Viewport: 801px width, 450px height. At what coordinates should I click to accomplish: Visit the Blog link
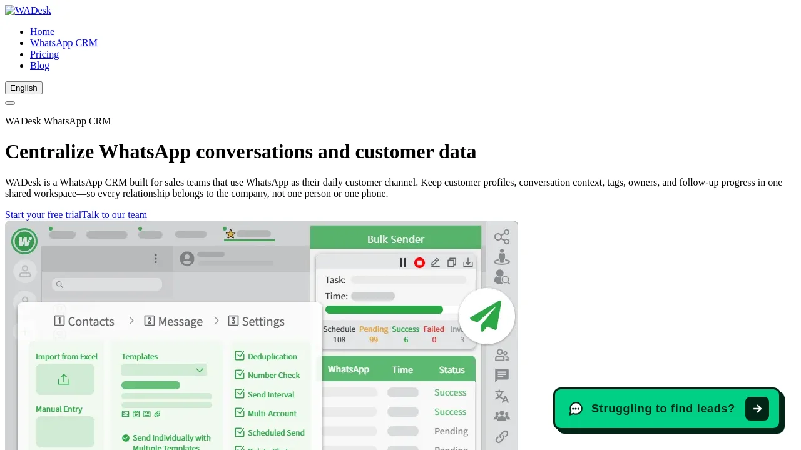pos(39,66)
